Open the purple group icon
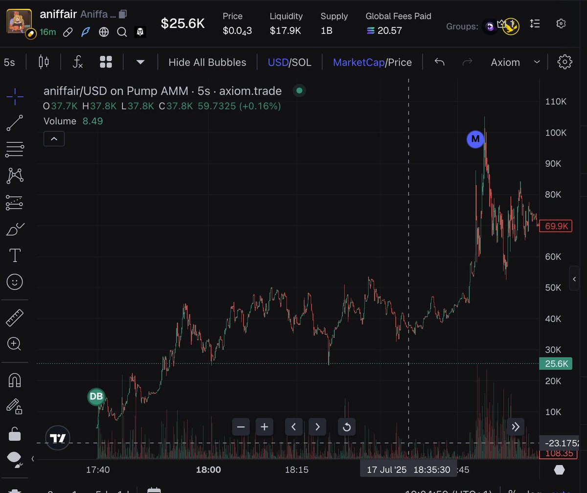 click(489, 25)
